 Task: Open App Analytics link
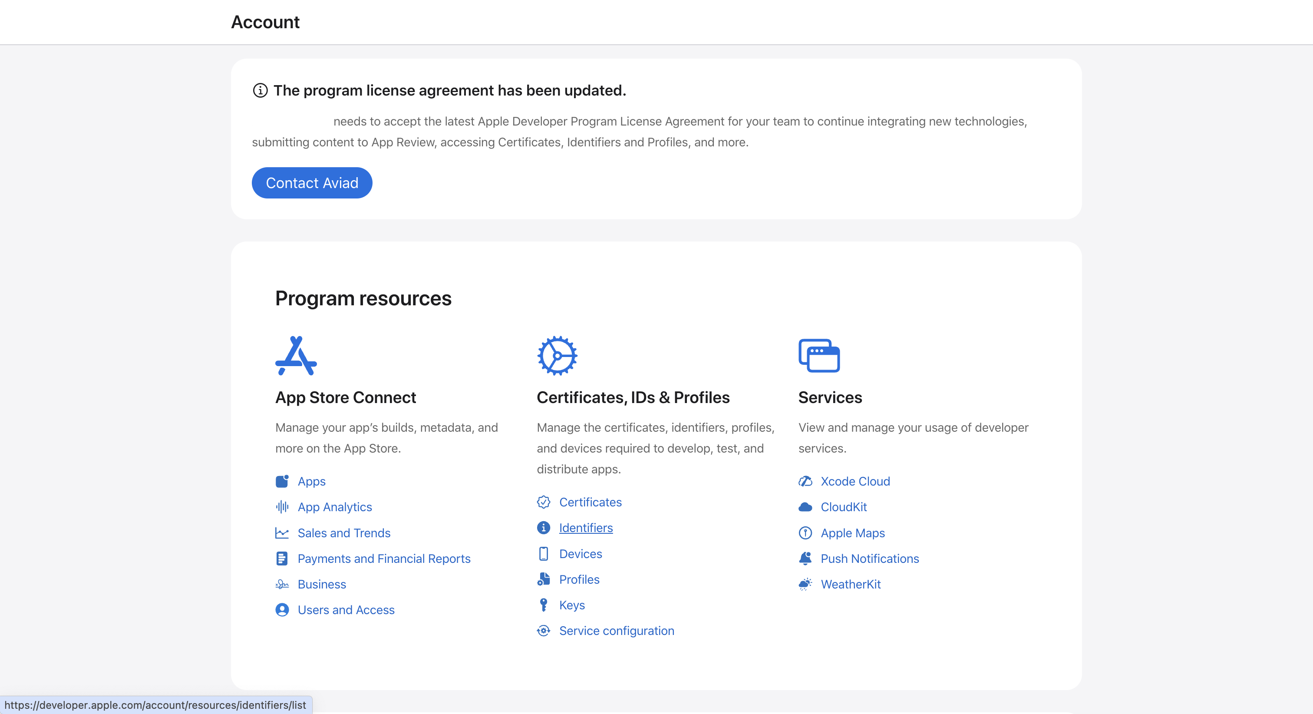(334, 507)
